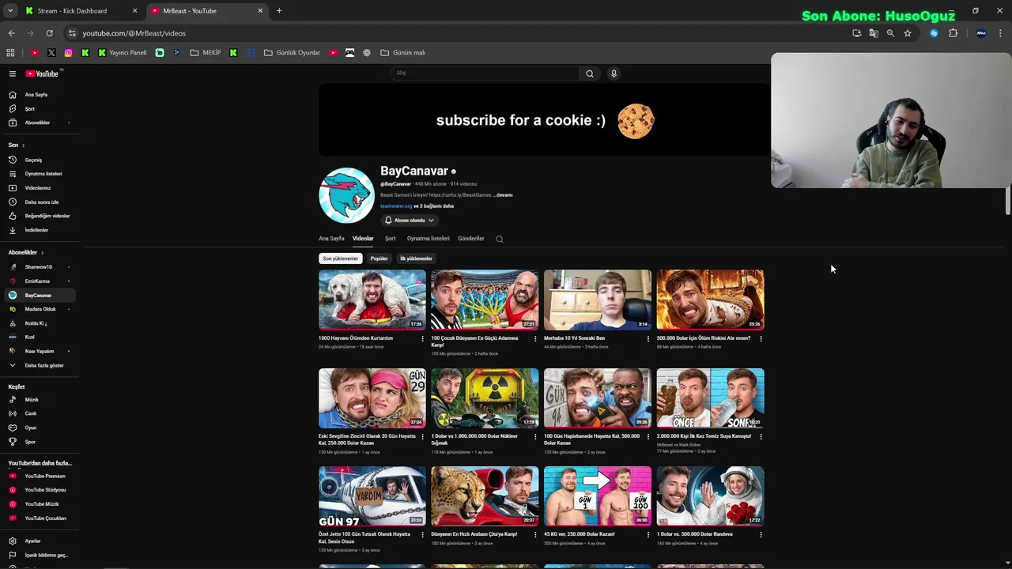Open Günlük Oyunlar bookmark folder
The image size is (1012, 569).
[x=292, y=53]
